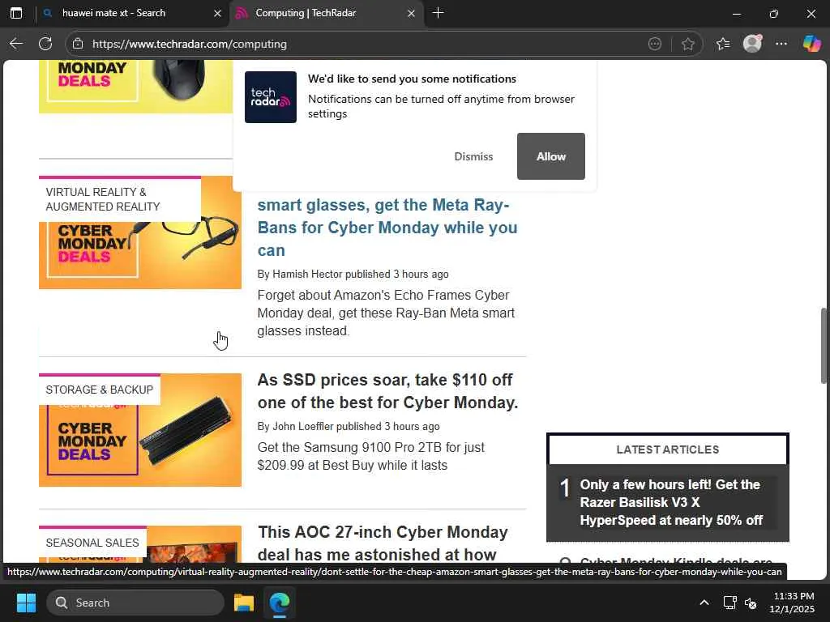Image resolution: width=830 pixels, height=622 pixels.
Task: Open File Explorer from the taskbar
Action: point(244,603)
